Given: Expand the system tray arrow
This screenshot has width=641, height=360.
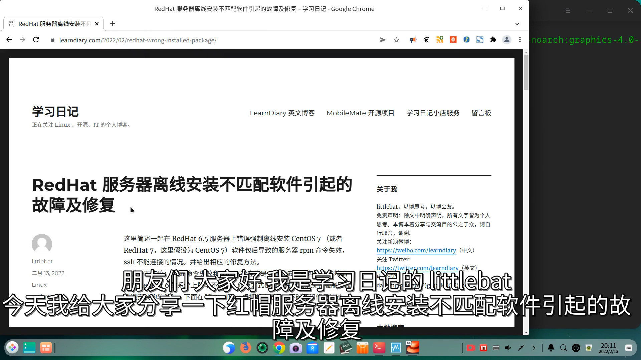Looking at the screenshot, I should tap(533, 348).
